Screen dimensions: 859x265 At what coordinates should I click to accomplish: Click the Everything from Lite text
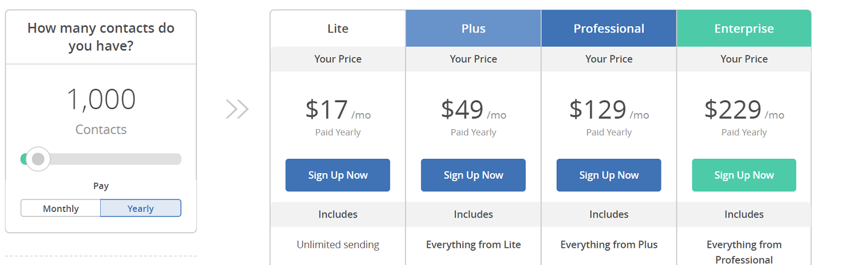pyautogui.click(x=474, y=244)
